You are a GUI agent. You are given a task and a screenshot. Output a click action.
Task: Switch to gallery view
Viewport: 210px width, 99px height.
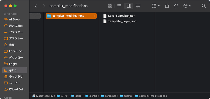(x=138, y=6)
